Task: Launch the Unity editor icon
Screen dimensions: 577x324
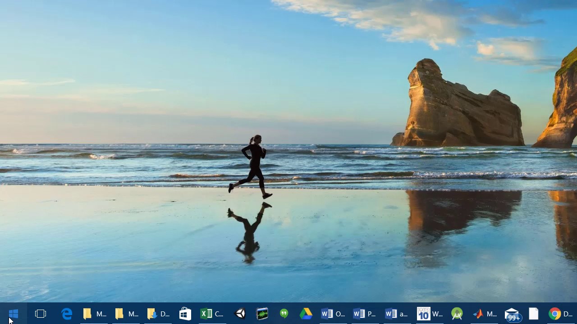Action: tap(240, 314)
